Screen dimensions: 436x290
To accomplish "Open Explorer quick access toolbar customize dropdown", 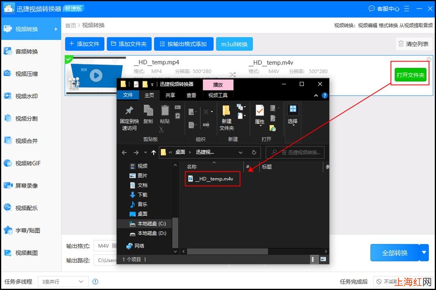I will 152,84.
